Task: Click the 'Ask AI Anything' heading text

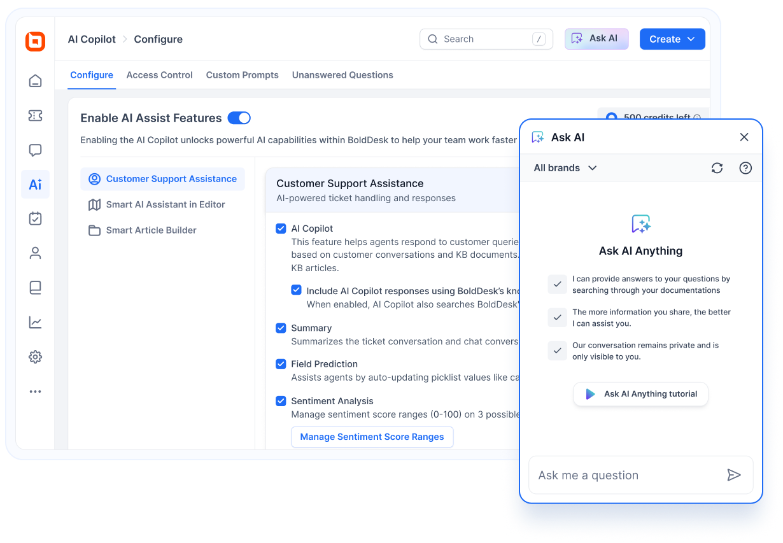Action: point(640,251)
